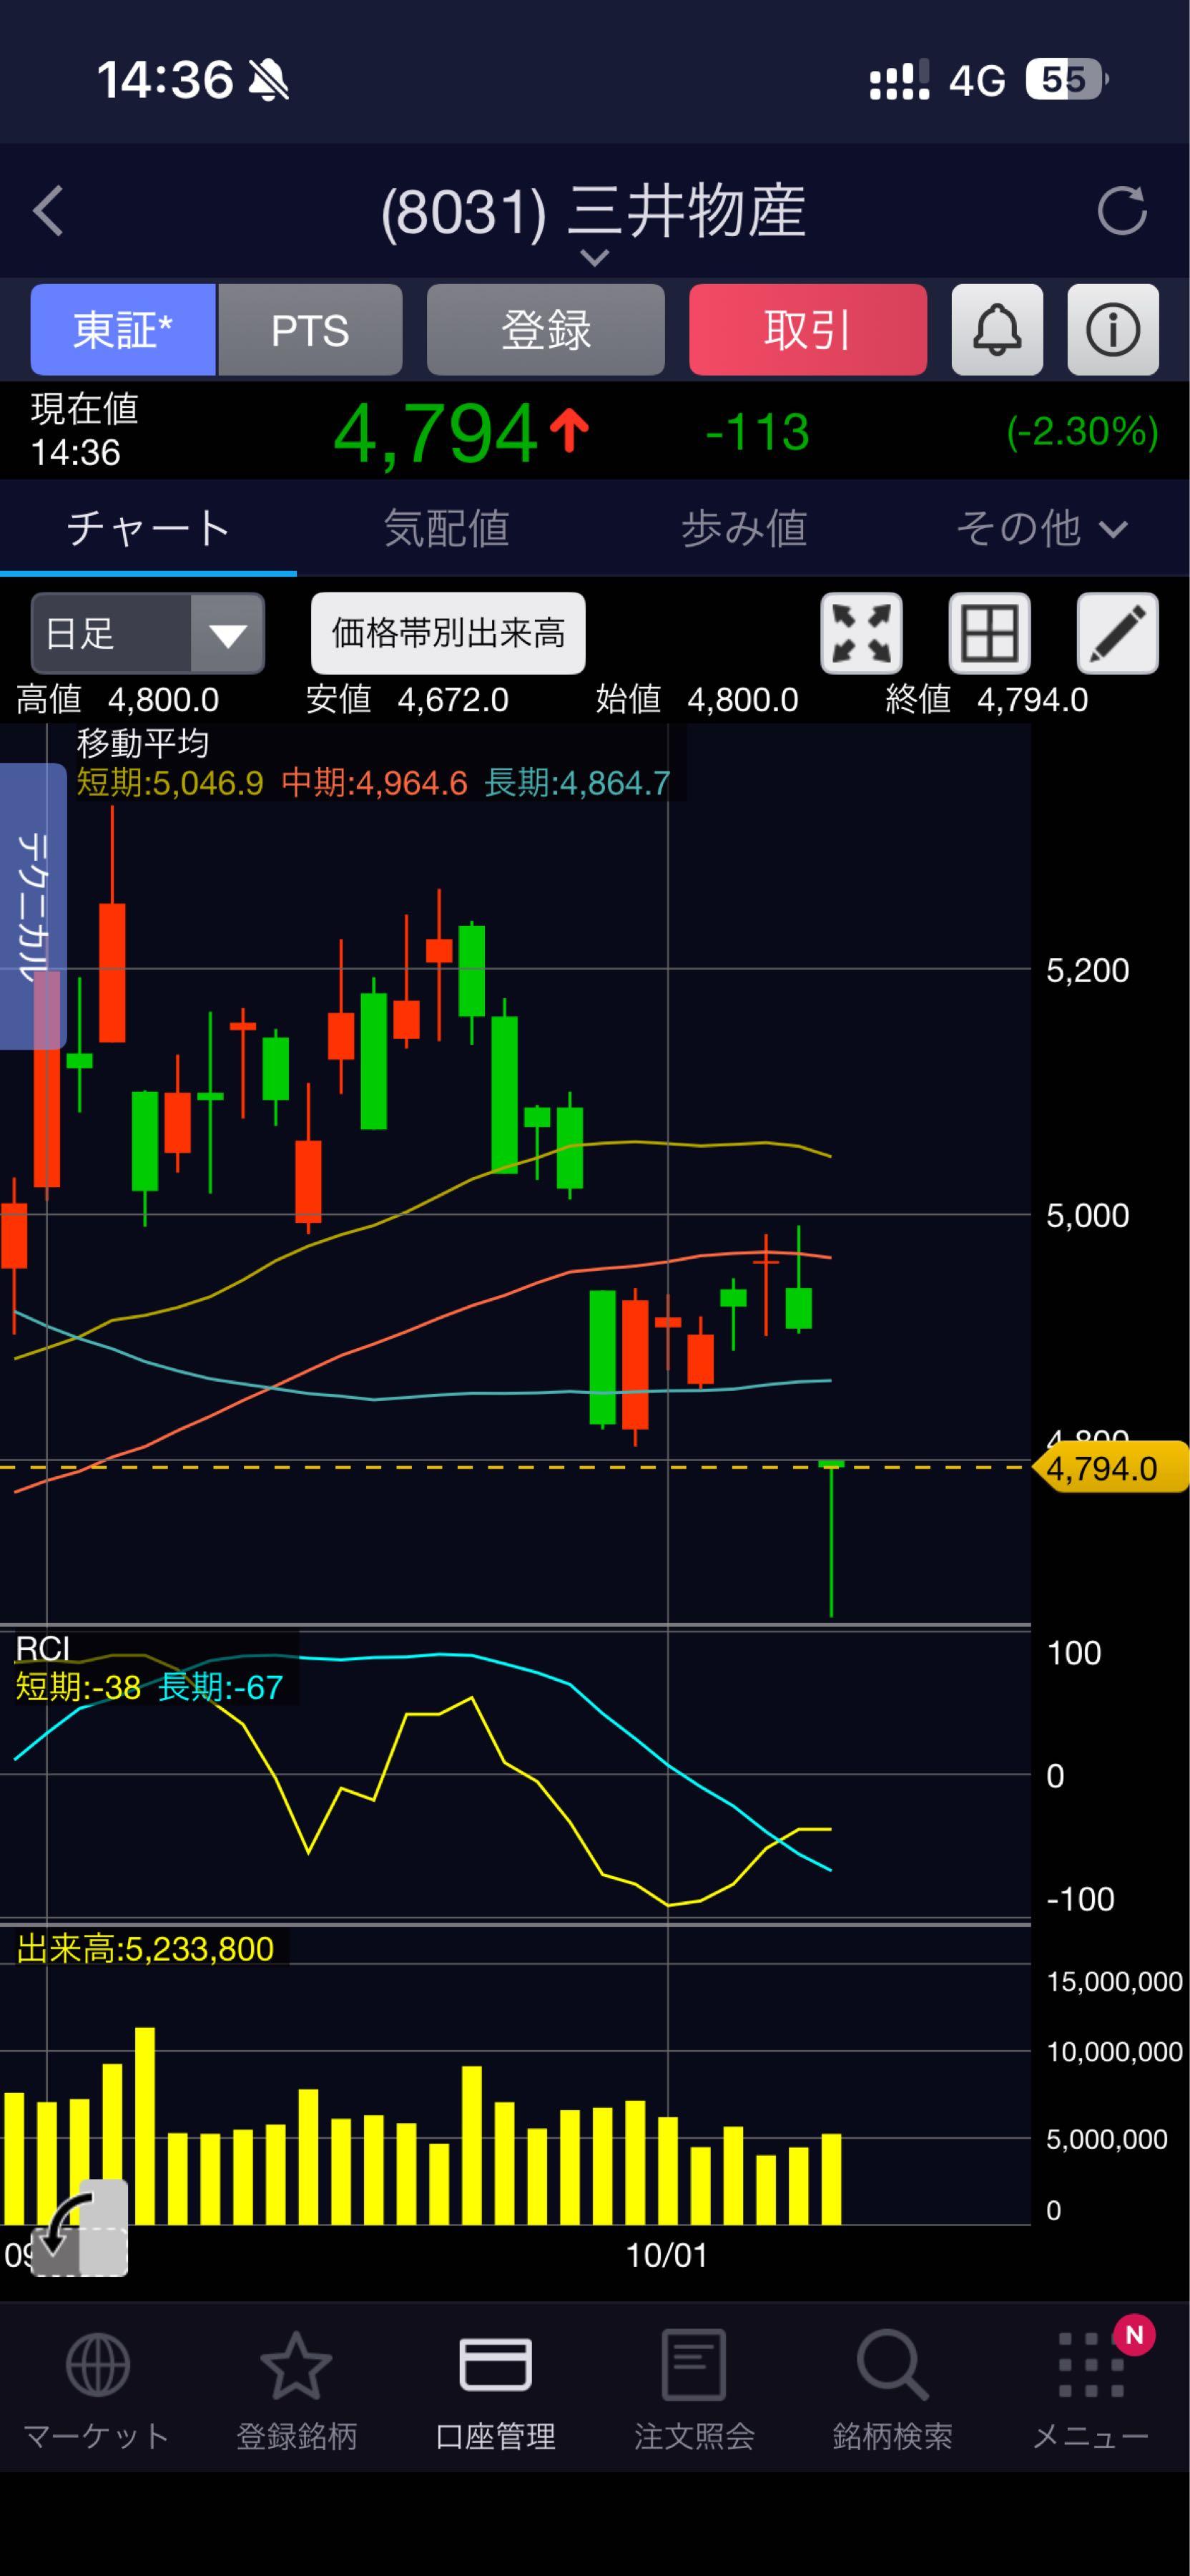Open the Market globe tab
This screenshot has width=1190, height=2576.
coord(97,2391)
